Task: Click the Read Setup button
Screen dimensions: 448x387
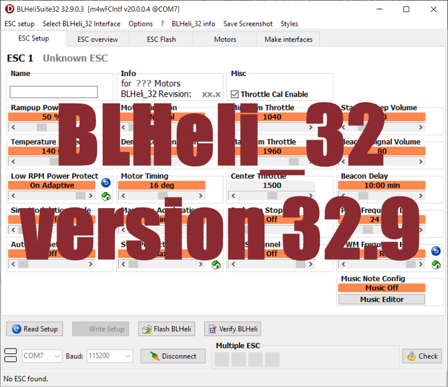Action: click(35, 329)
